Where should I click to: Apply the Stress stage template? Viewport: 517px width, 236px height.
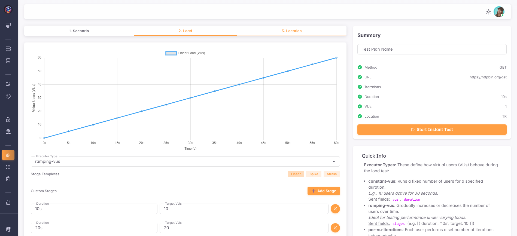pos(332,174)
